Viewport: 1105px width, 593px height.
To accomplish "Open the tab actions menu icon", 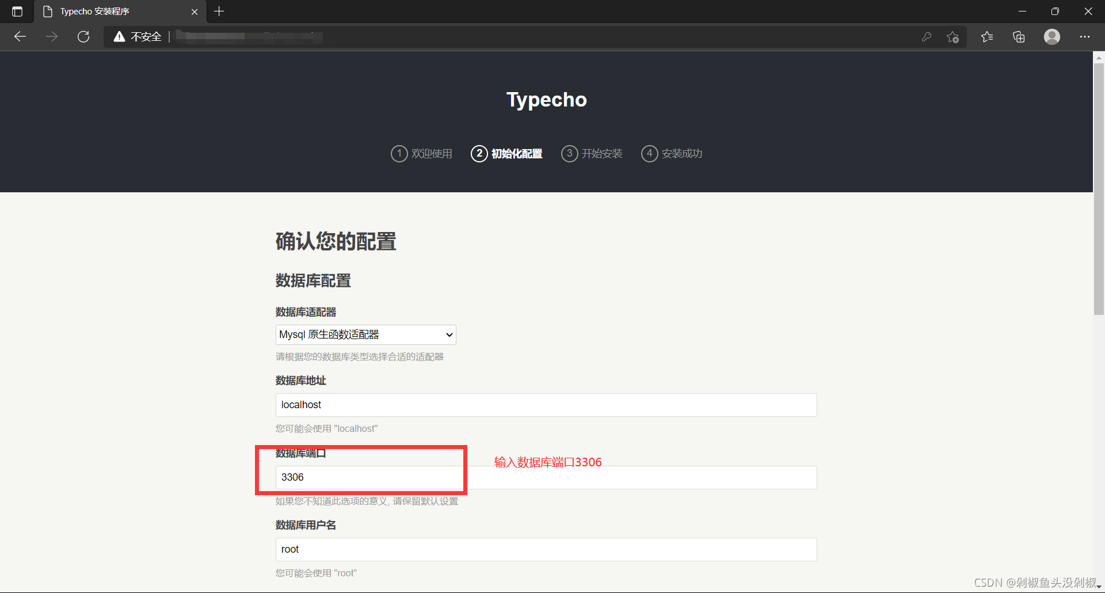I will tap(17, 12).
